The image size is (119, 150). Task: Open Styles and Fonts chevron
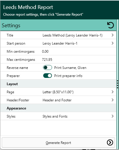[x=112, y=116]
